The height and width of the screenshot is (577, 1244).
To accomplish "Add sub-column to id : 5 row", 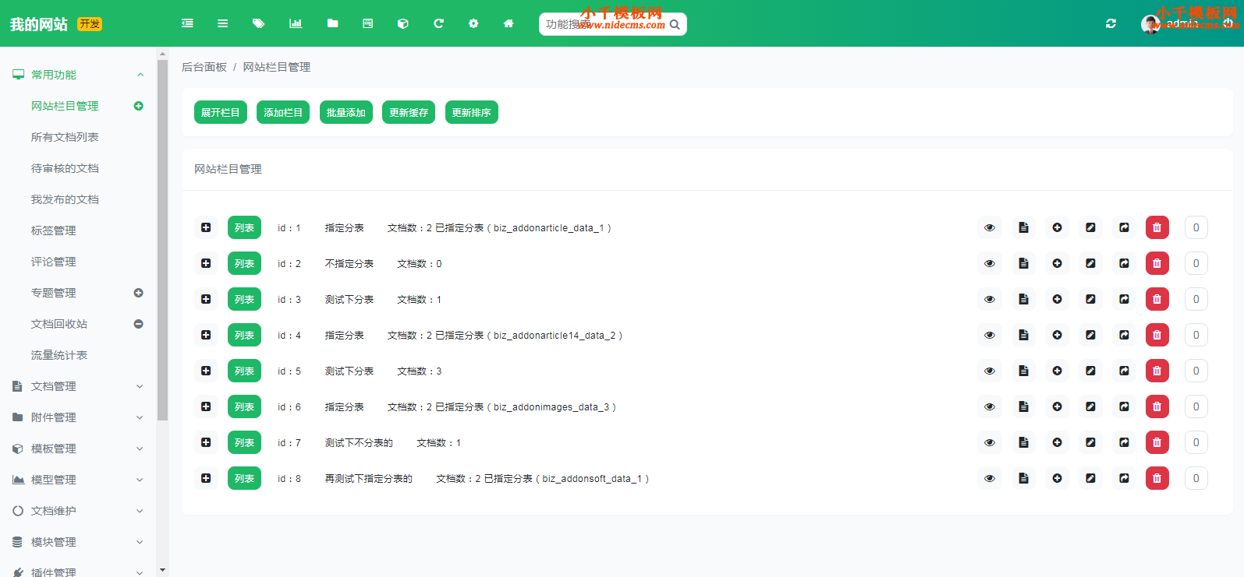I will pyautogui.click(x=1057, y=371).
